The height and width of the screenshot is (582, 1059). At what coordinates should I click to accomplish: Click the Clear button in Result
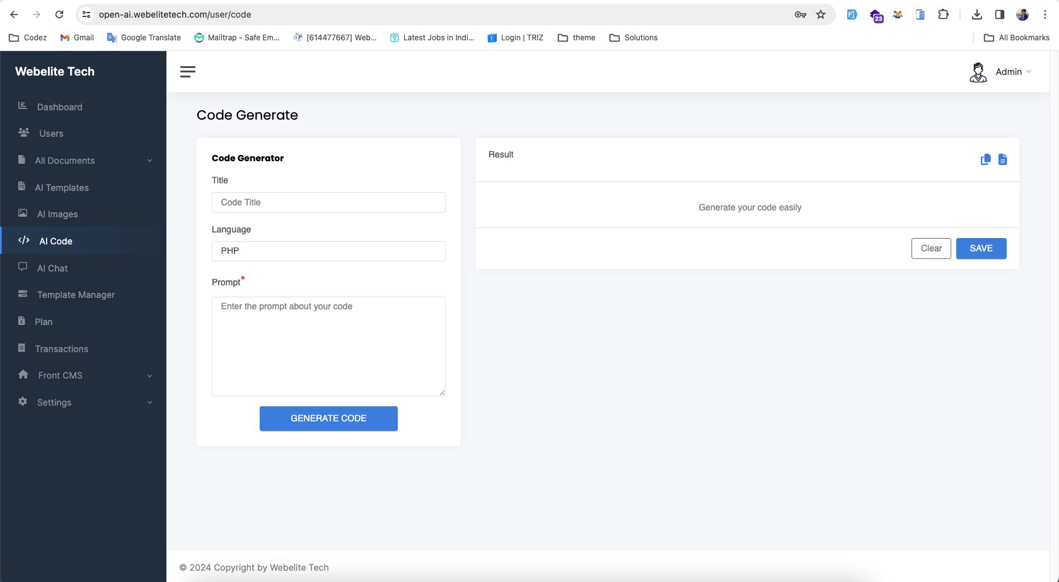coord(930,248)
